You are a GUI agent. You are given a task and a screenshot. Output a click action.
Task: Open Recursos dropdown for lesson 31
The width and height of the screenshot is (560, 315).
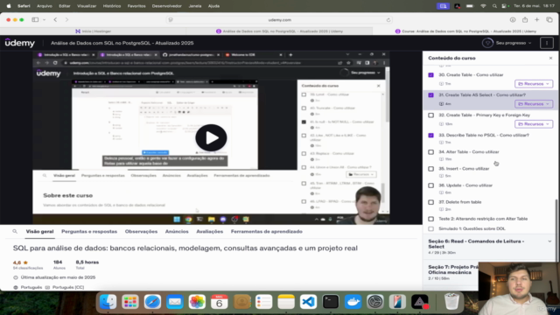click(x=534, y=104)
